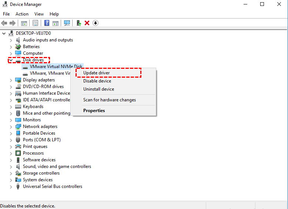Screen dimensions: 288x209
Task: Click Show/Hide console tree toolbar icon
Action: click(x=24, y=23)
